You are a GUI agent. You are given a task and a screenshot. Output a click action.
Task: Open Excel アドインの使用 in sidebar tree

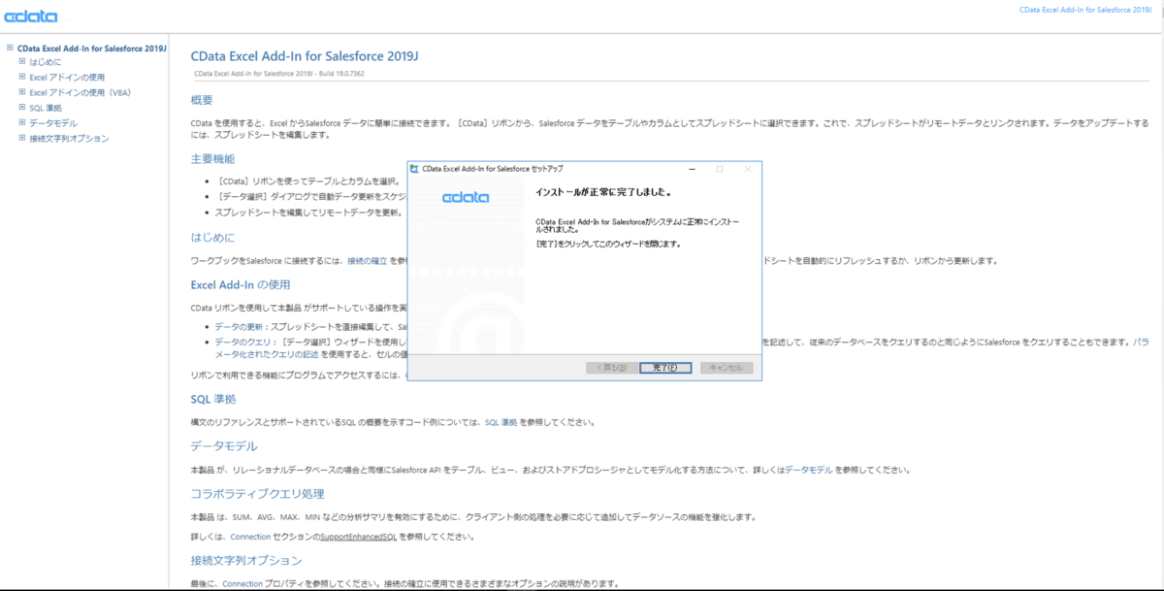[67, 78]
